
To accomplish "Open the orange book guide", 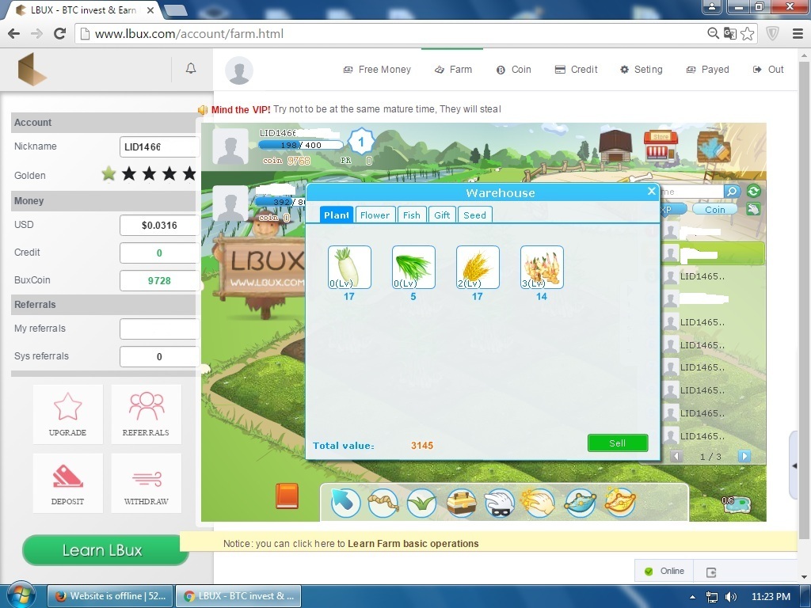I will (x=287, y=496).
